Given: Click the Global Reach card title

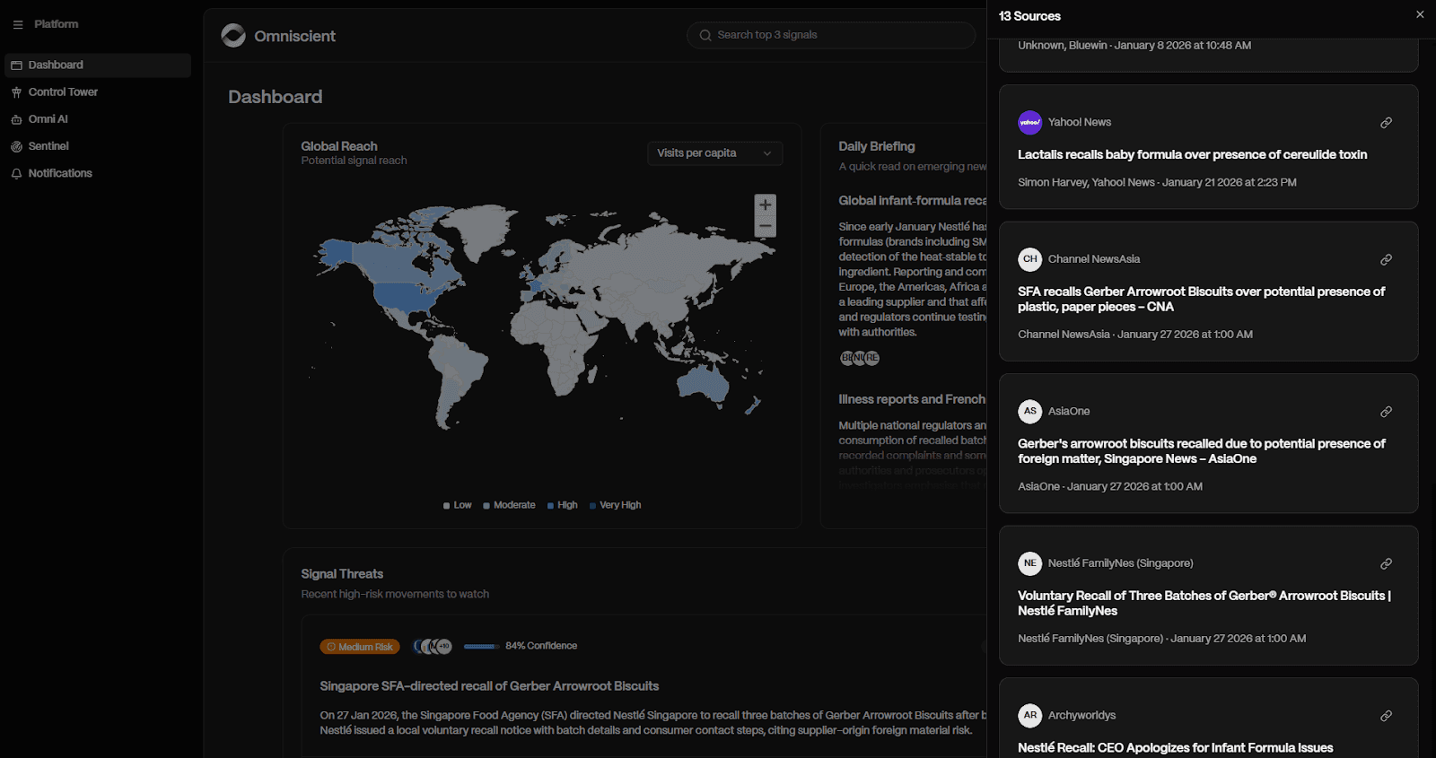Looking at the screenshot, I should pos(339,146).
